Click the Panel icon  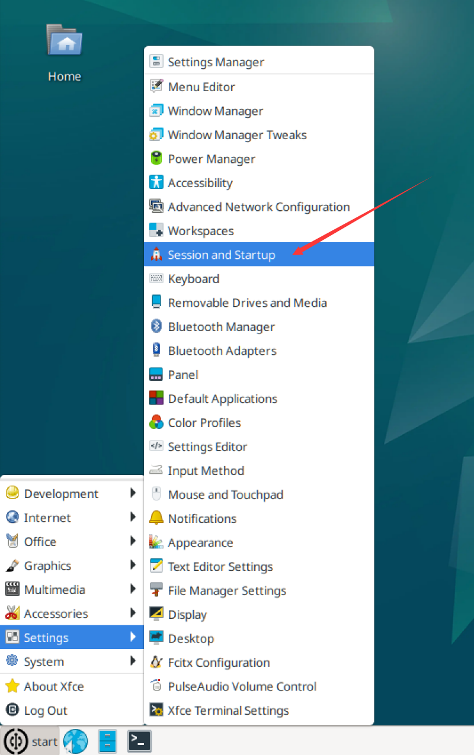(x=156, y=374)
